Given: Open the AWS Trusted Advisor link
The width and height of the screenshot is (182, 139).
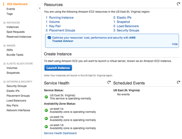Looking at the screenshot, I should coord(94,39).
